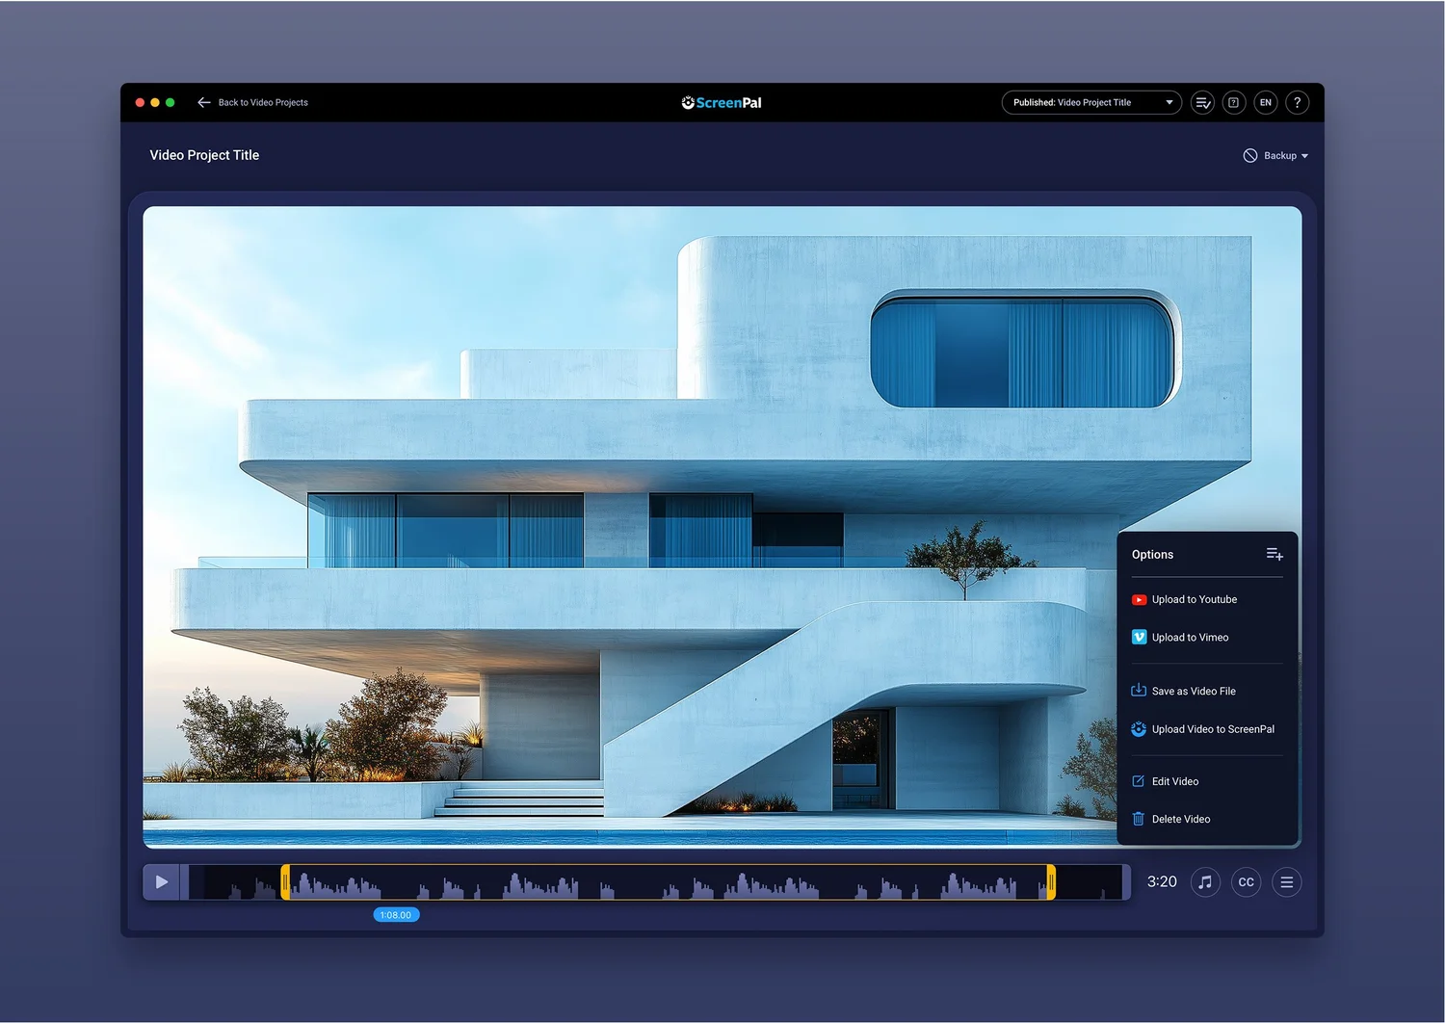The height and width of the screenshot is (1023, 1445).
Task: Open the Published: Video Project Title dropdown
Action: pyautogui.click(x=1091, y=102)
